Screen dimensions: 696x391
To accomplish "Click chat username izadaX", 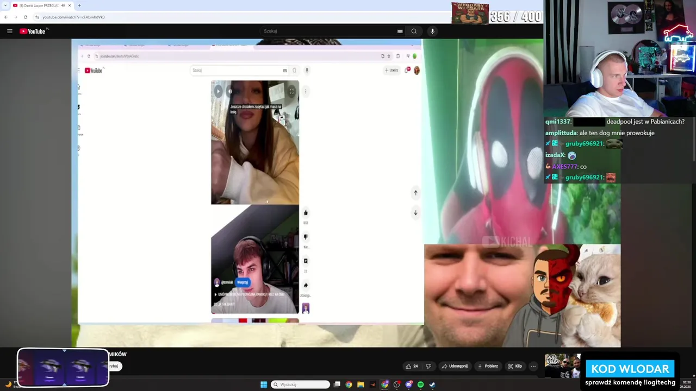I will pos(555,155).
